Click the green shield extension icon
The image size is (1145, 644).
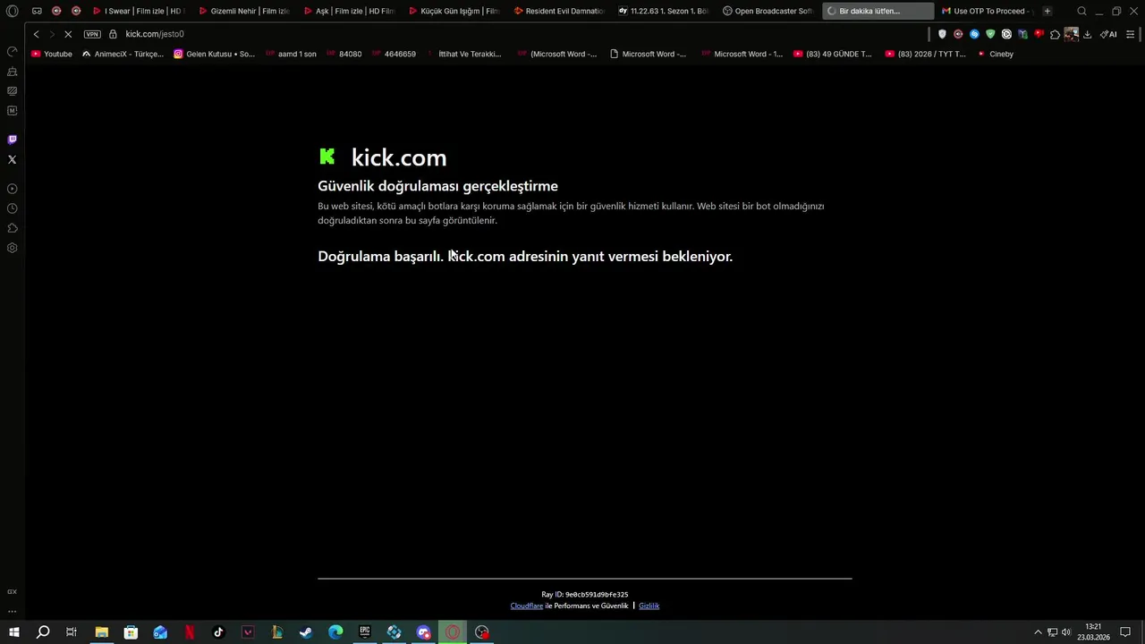tap(990, 34)
